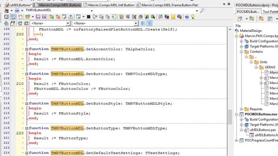Select the POCMDLButt... project manager tab
Screen dimensions: 278x156
coord(248,12)
